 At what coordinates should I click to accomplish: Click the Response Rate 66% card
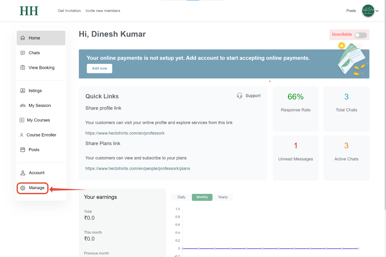pyautogui.click(x=296, y=109)
